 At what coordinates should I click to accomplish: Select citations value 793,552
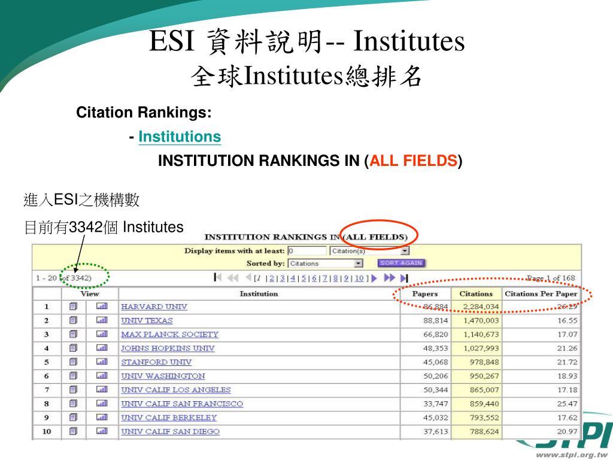click(484, 417)
